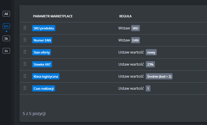Click drag handle for SKU produktu row
This screenshot has height=125, width=207.
coord(25,28)
